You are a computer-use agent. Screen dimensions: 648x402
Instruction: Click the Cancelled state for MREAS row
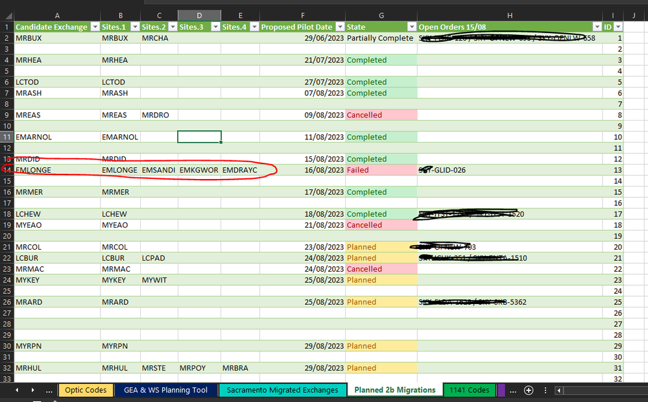(x=381, y=115)
